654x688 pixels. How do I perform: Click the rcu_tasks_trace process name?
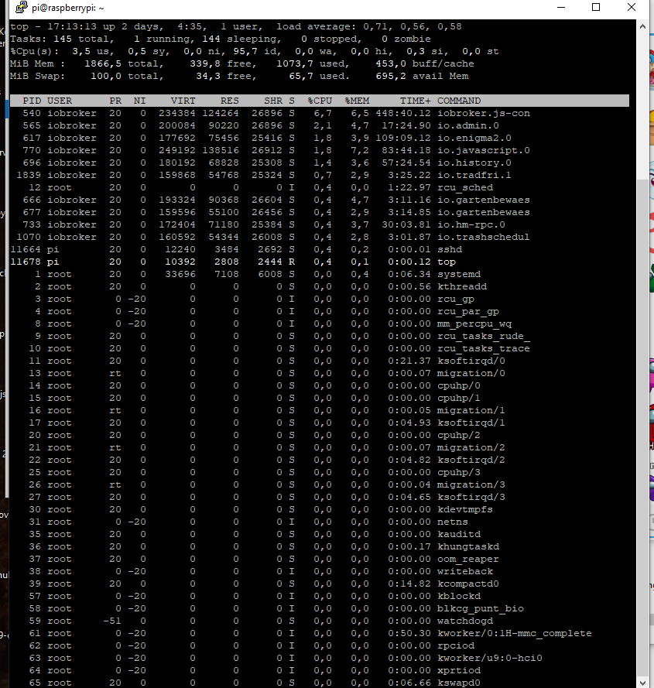pos(484,348)
